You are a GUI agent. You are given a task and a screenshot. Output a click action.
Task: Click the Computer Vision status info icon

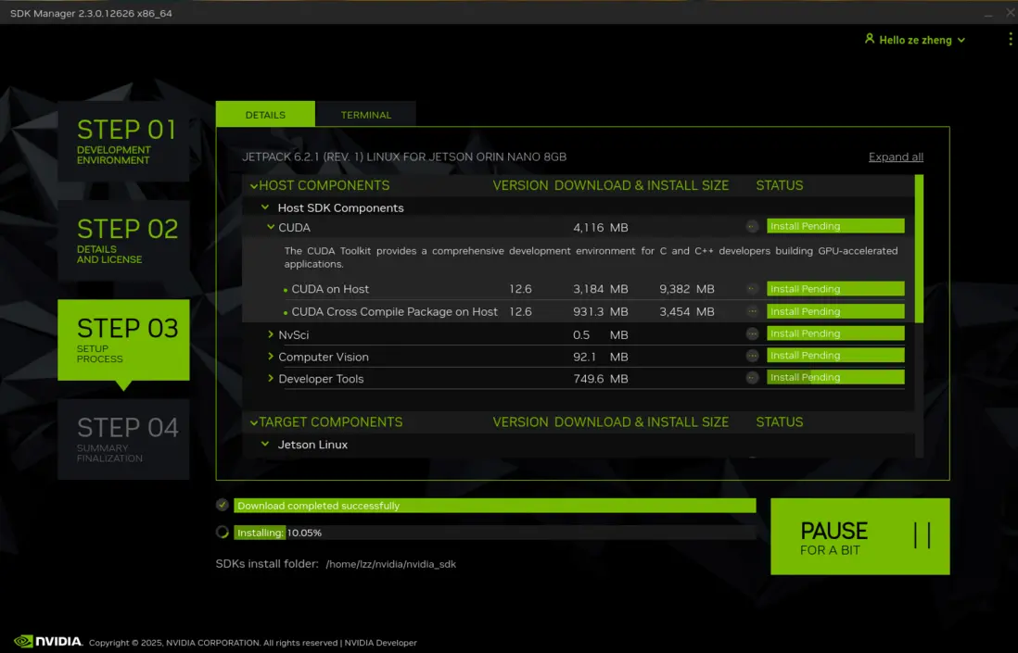[752, 356]
